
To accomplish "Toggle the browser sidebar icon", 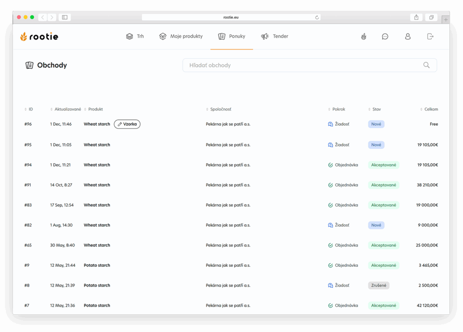I will [x=65, y=17].
